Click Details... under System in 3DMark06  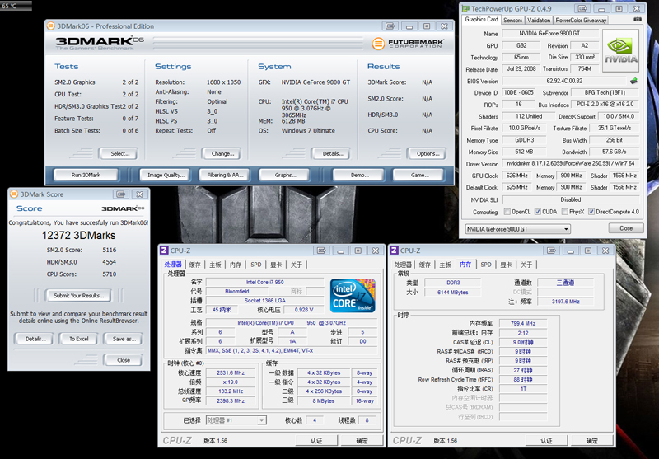[333, 153]
